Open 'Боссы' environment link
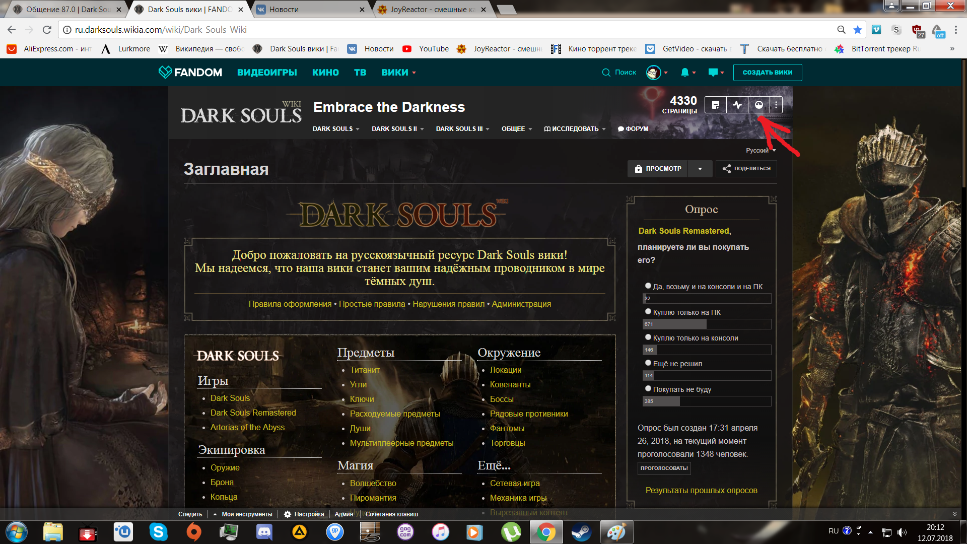 tap(502, 399)
